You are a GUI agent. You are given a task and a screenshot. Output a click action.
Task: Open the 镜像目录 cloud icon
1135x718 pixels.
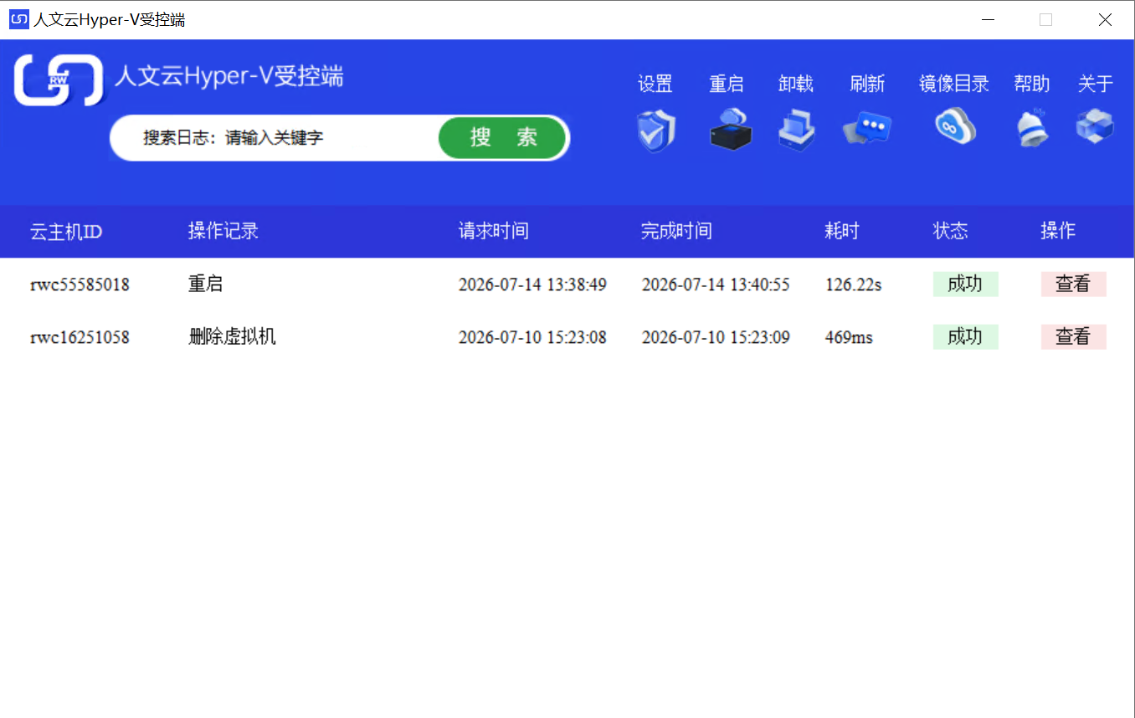click(955, 126)
